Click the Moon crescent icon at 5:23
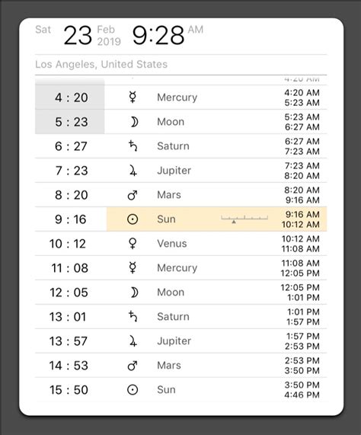Screen dimensions: 361x435 pos(135,122)
